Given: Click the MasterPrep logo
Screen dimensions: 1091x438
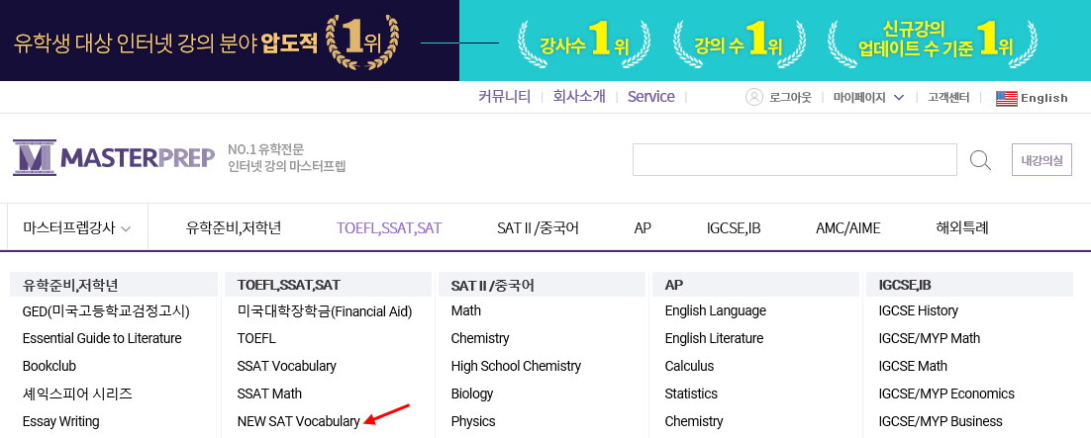Looking at the screenshot, I should [x=114, y=158].
